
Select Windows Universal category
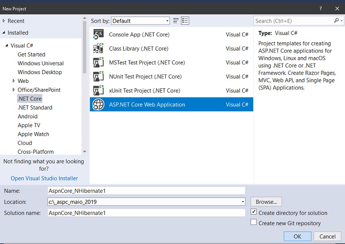pyautogui.click(x=41, y=64)
